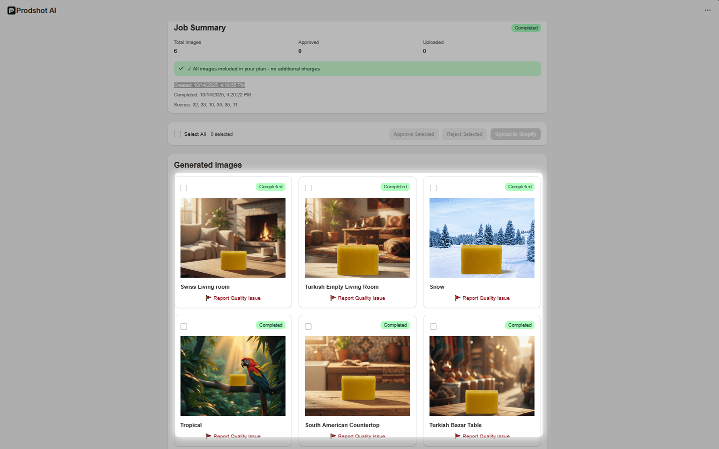This screenshot has width=719, height=449.
Task: Click the Completed badge in Job Summary
Action: pos(526,28)
